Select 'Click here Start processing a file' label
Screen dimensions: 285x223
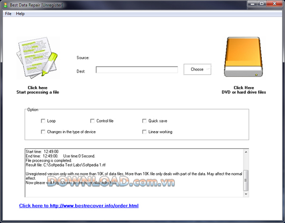pyautogui.click(x=38, y=90)
